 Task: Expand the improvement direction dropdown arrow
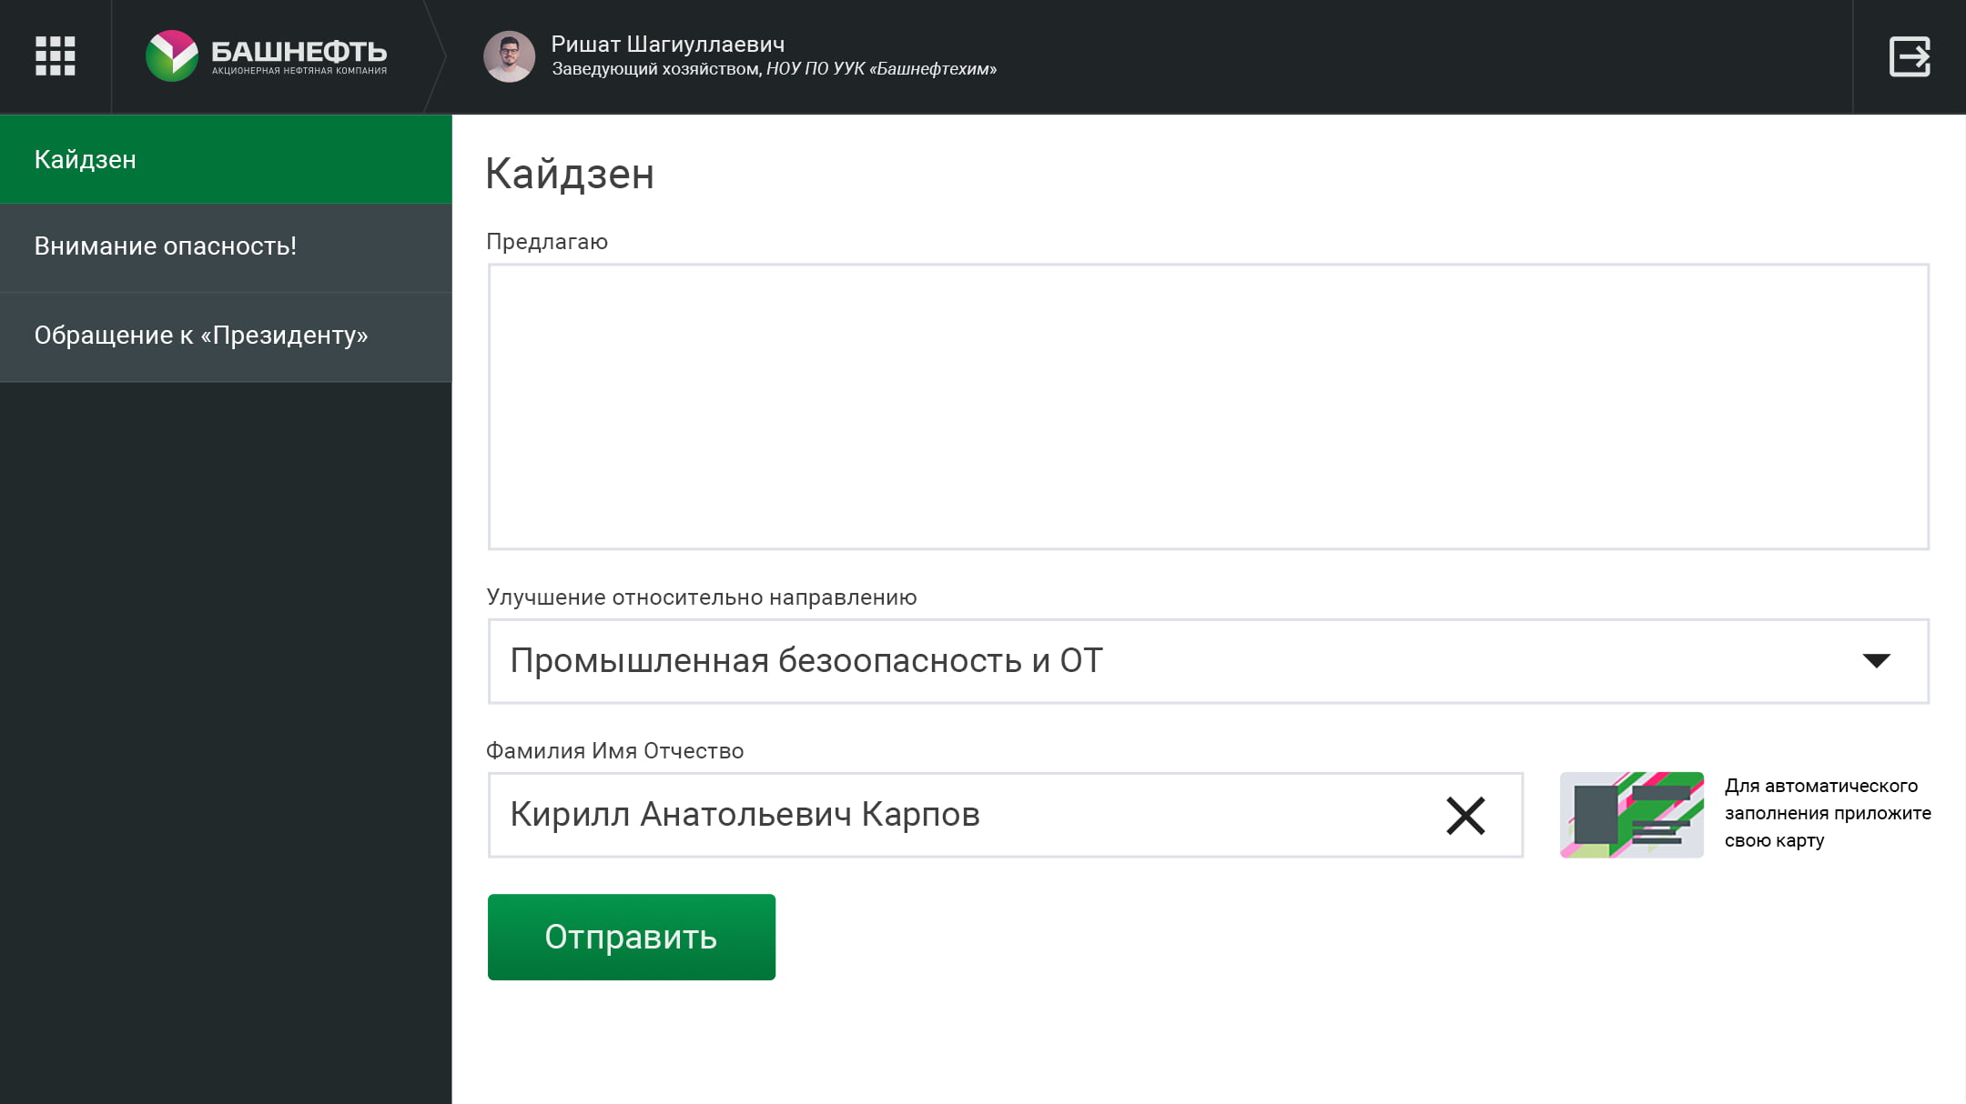click(1876, 661)
